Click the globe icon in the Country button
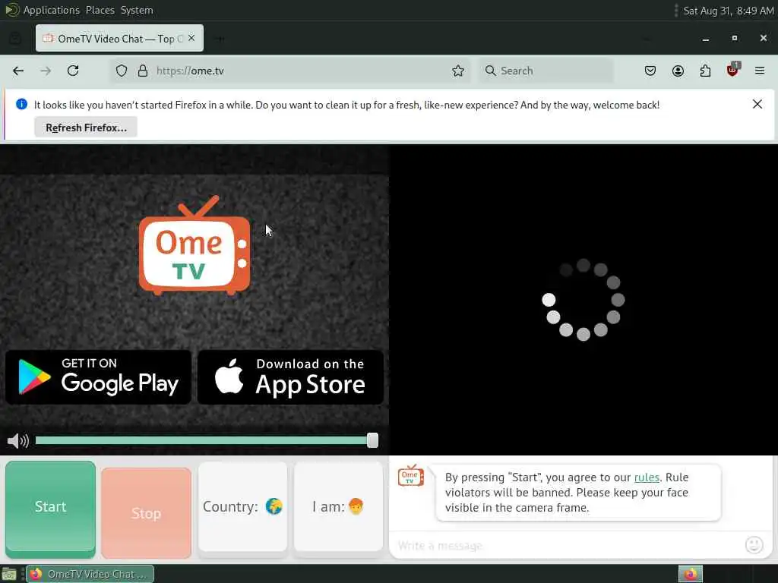The image size is (778, 583). point(274,506)
